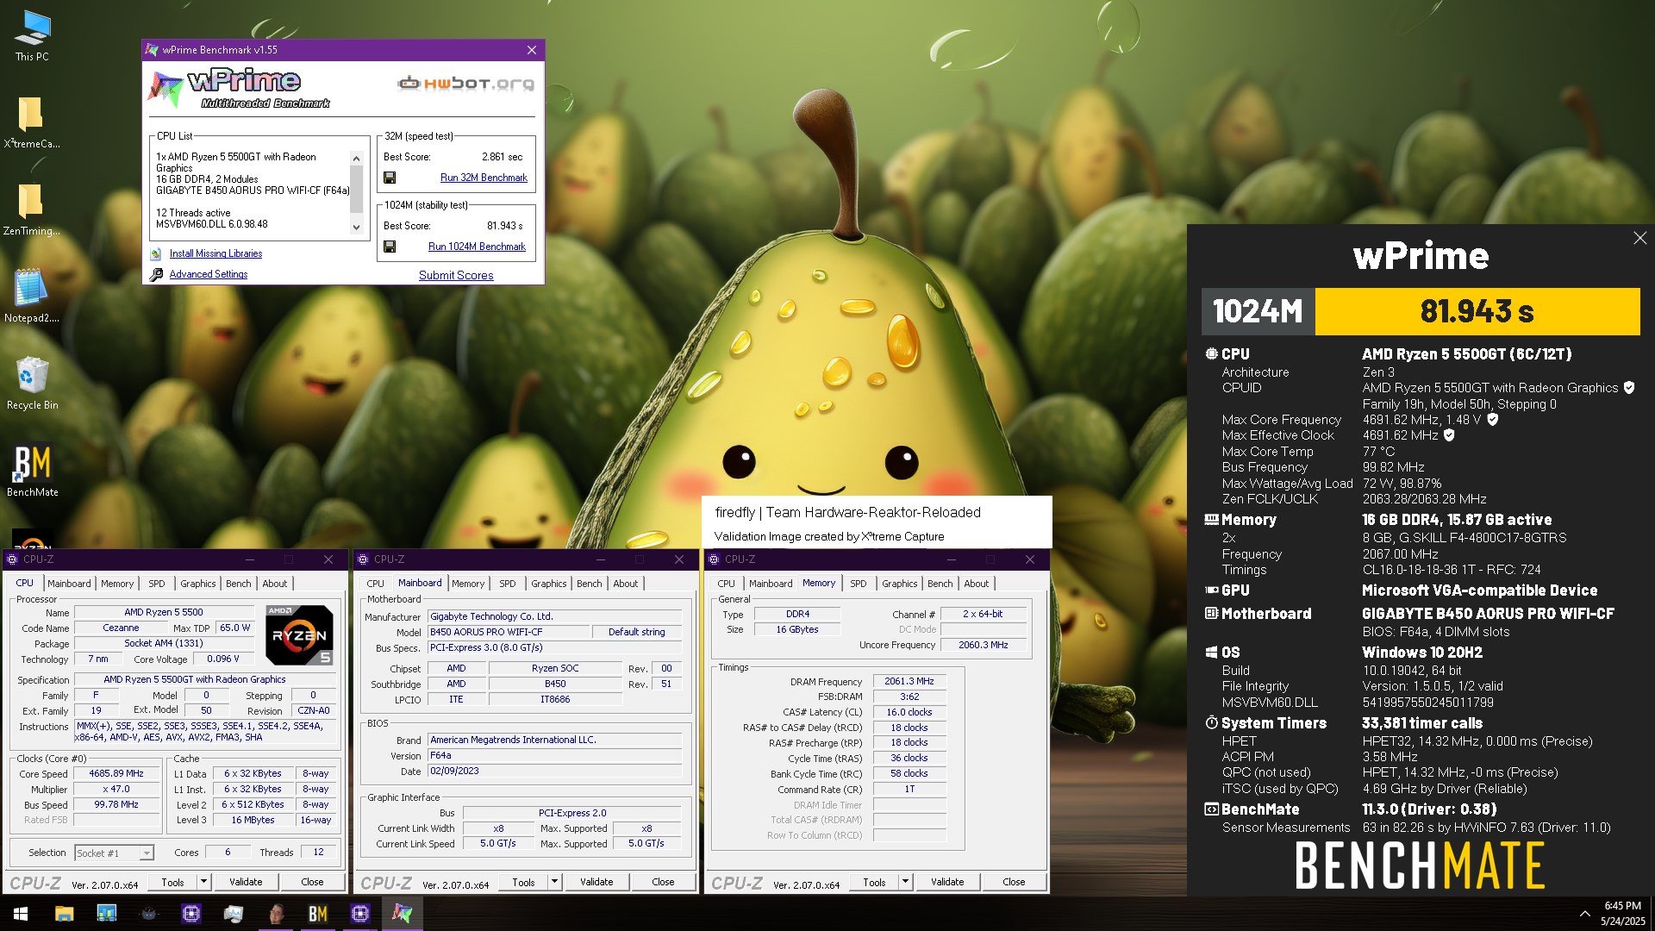1655x931 pixels.
Task: Click the wPrime CPU List scrollbar track
Action: pyautogui.click(x=356, y=193)
